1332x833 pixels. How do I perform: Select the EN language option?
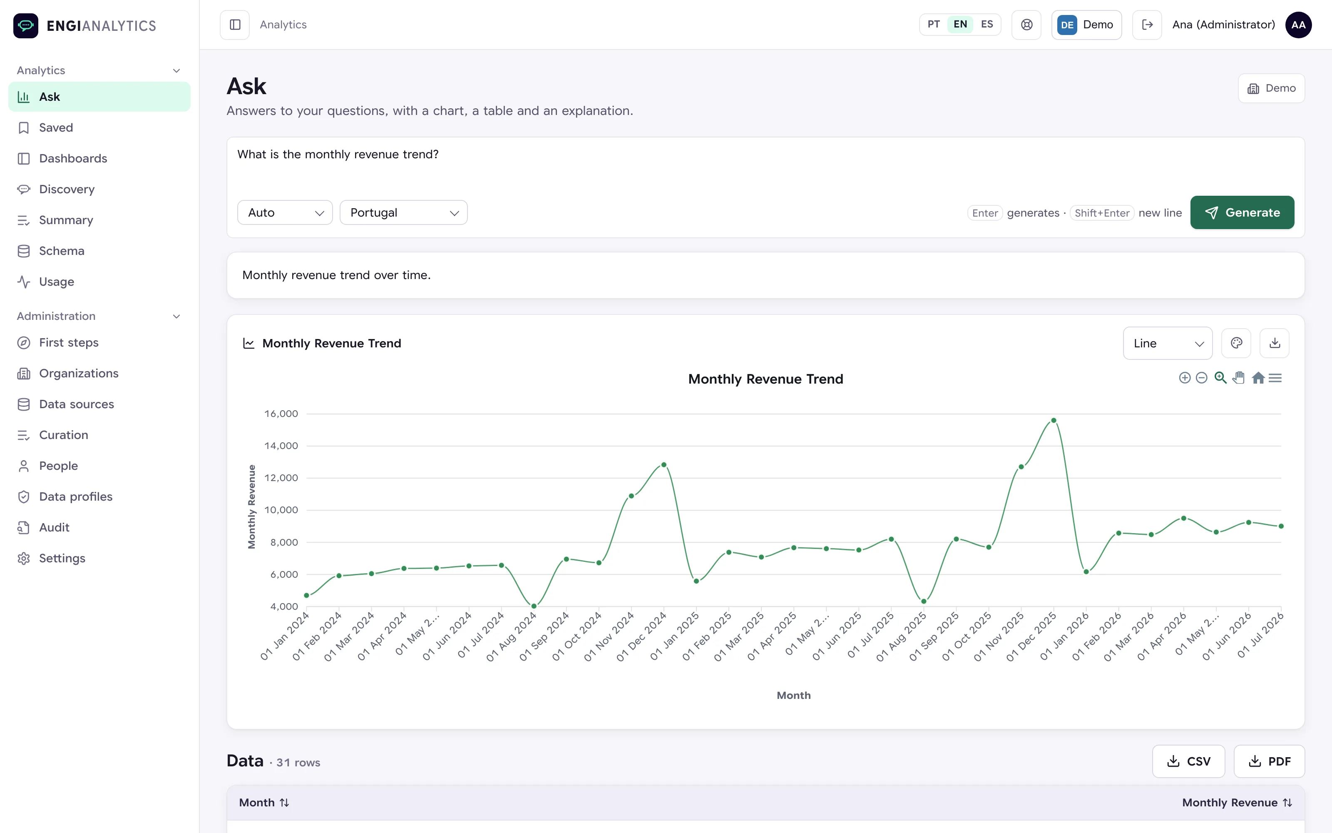[960, 24]
